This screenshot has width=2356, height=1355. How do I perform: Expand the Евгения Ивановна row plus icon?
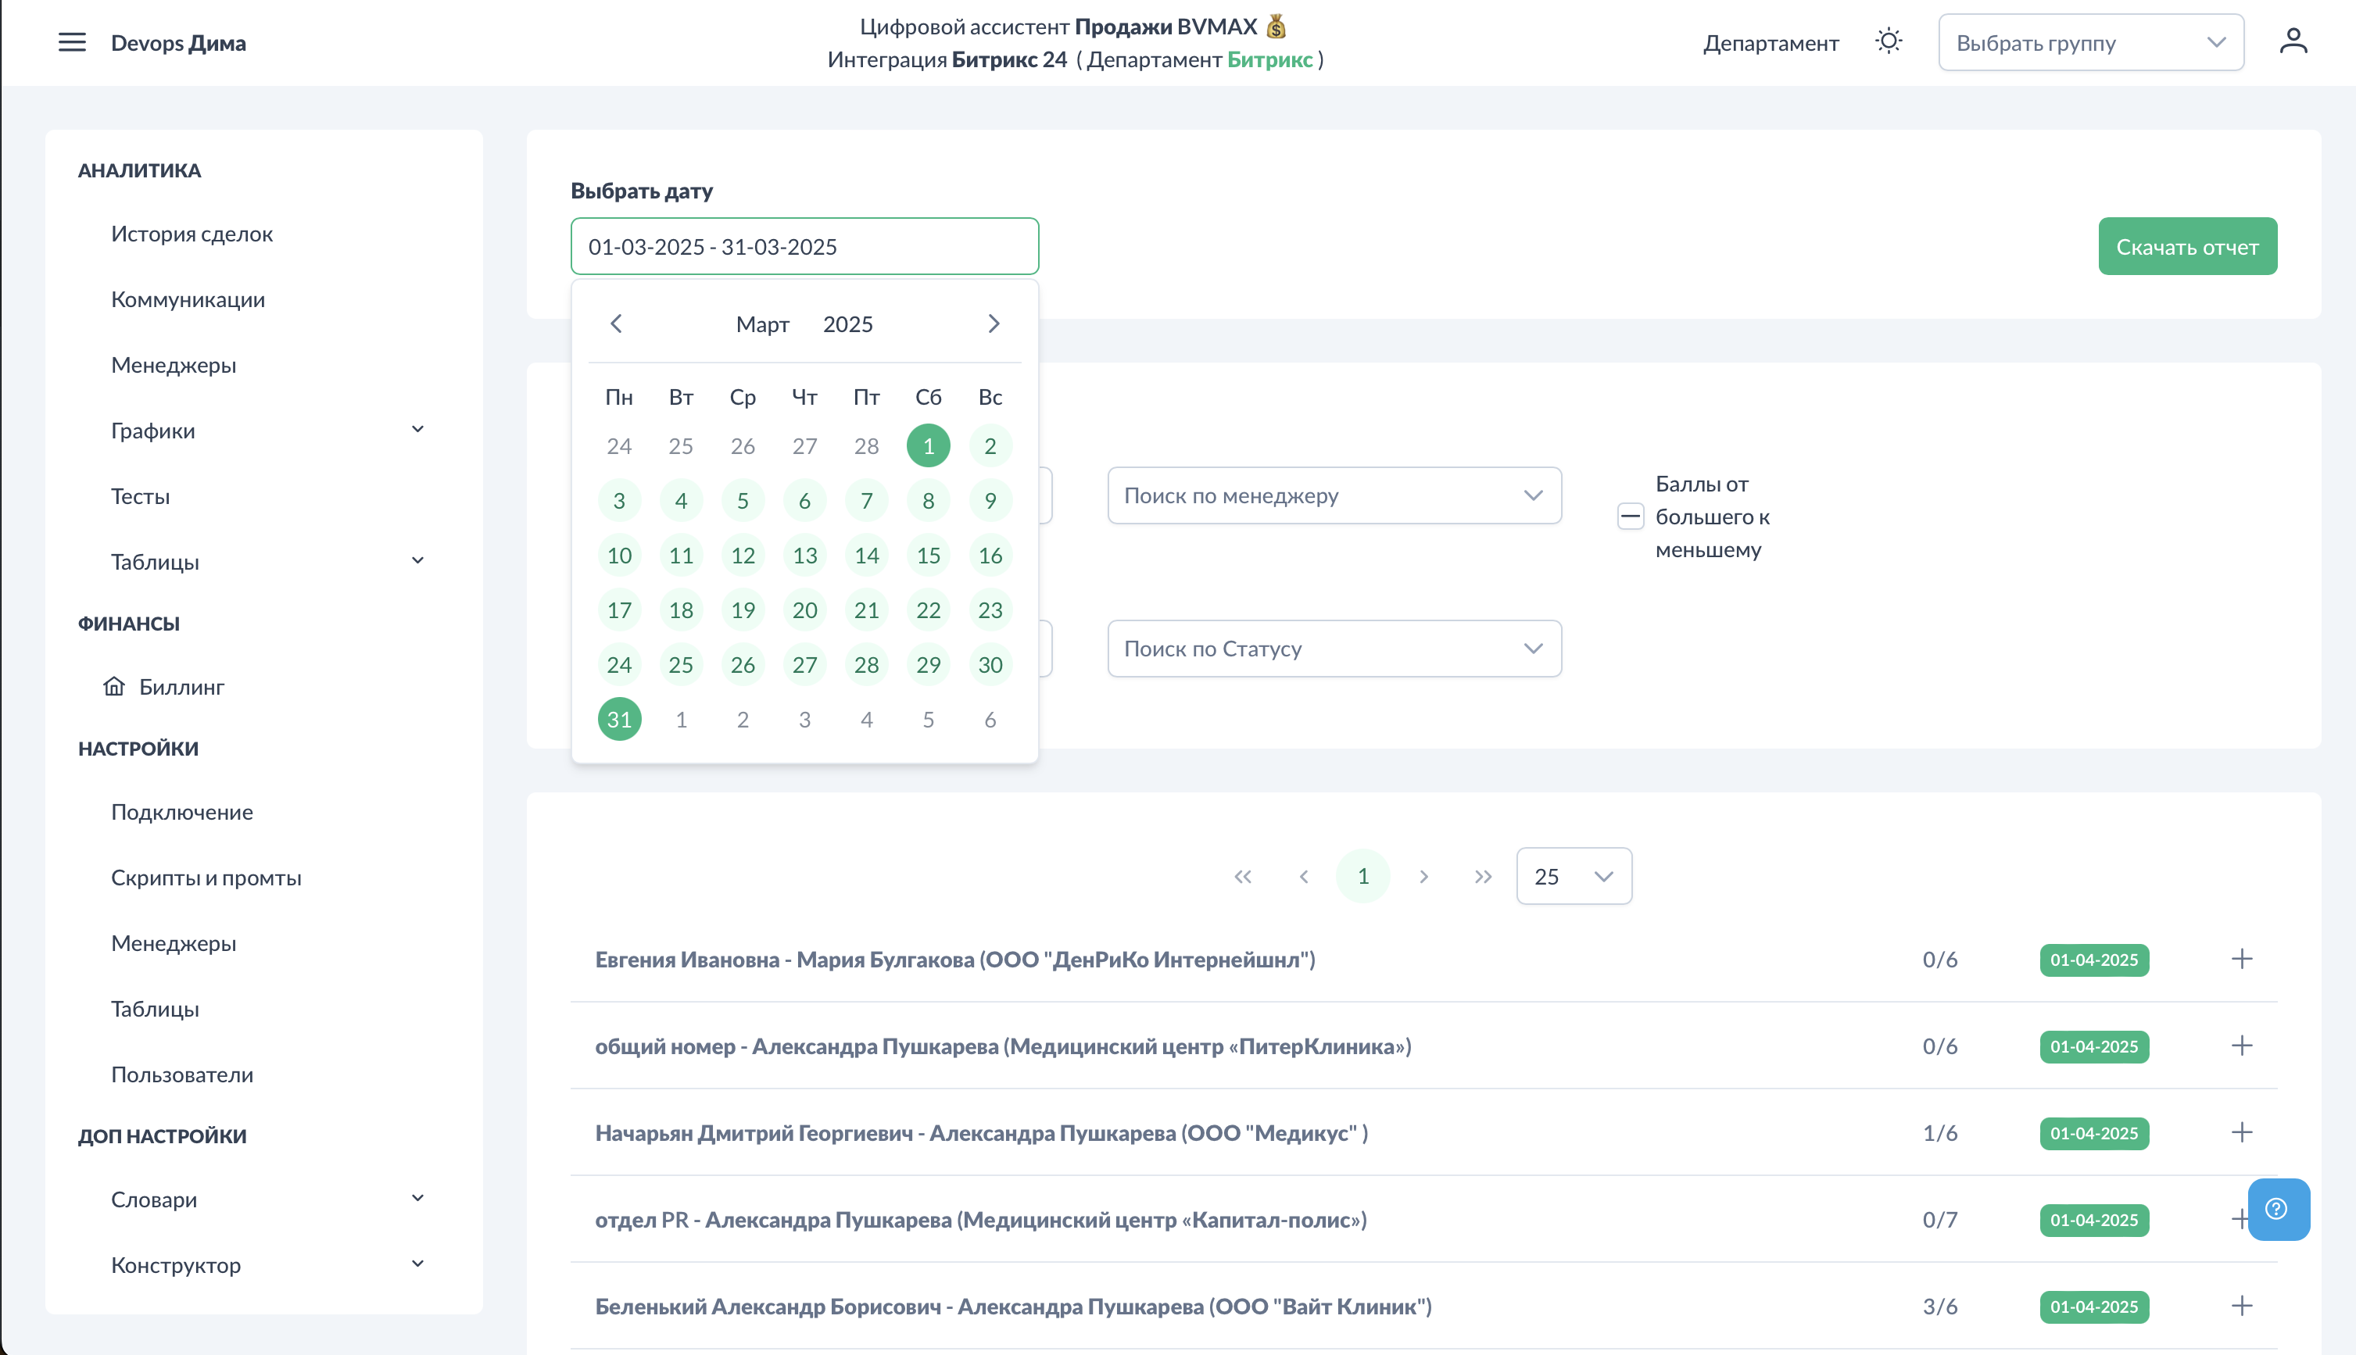coord(2242,960)
